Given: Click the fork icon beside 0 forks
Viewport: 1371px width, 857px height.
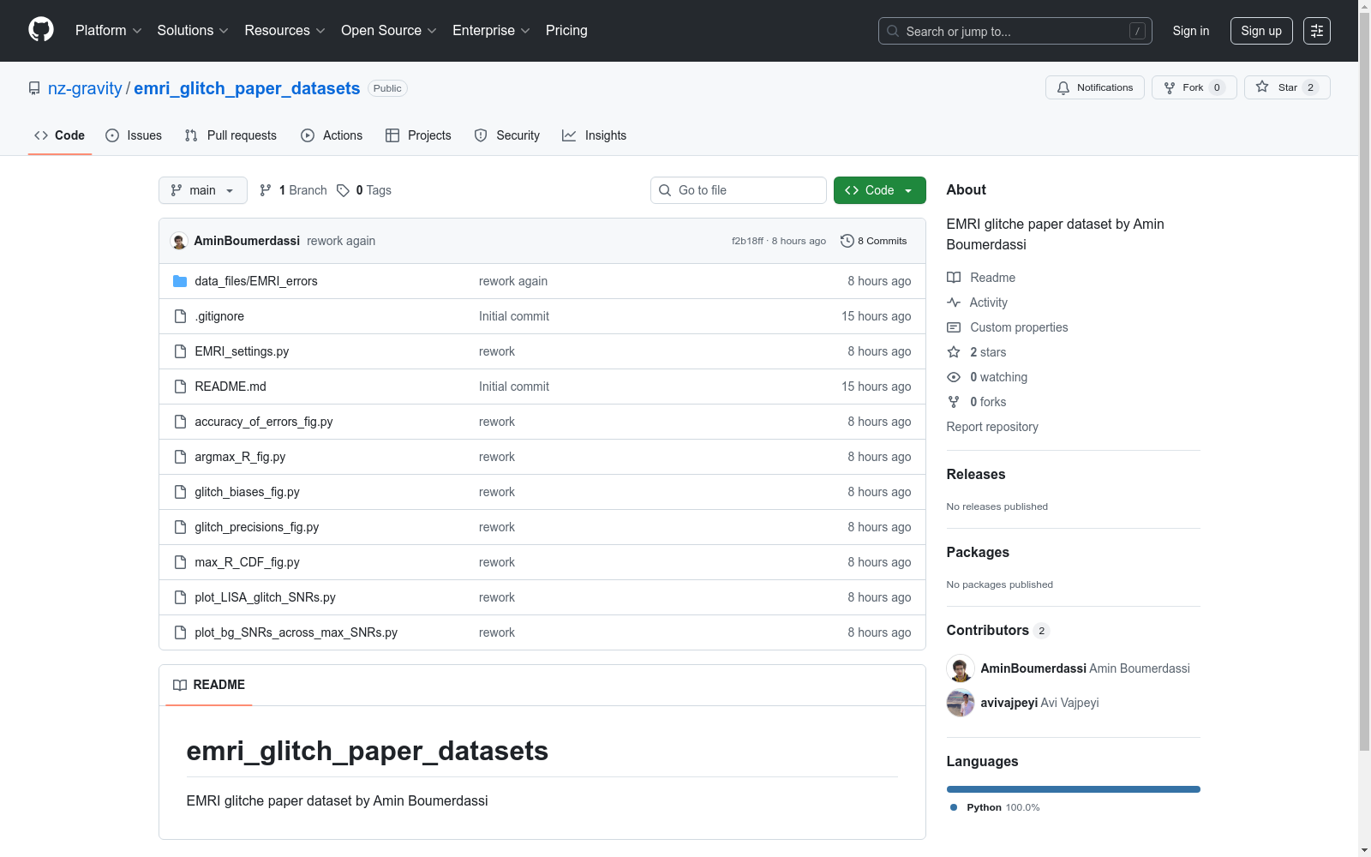Looking at the screenshot, I should click(954, 402).
